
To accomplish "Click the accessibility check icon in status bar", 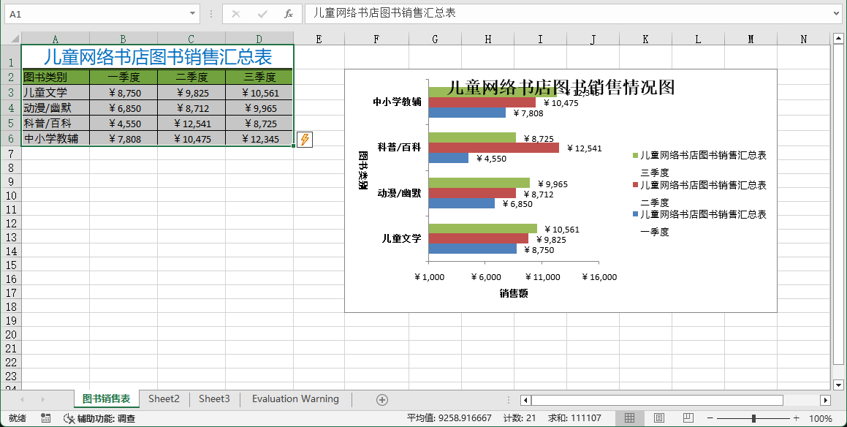I will (69, 418).
